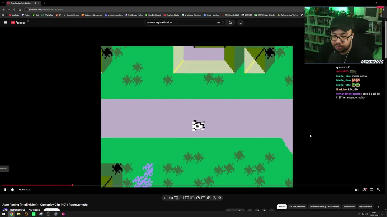Open the tab search dropdown arrow in Chrome

[3, 3]
